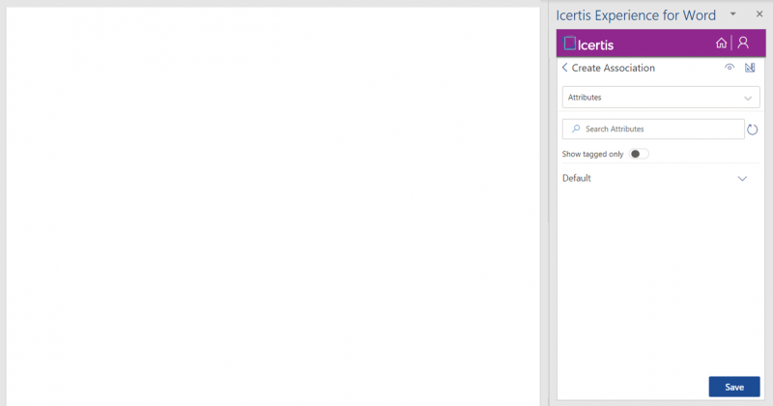
Task: Expand the Default section chevron
Action: (x=742, y=179)
